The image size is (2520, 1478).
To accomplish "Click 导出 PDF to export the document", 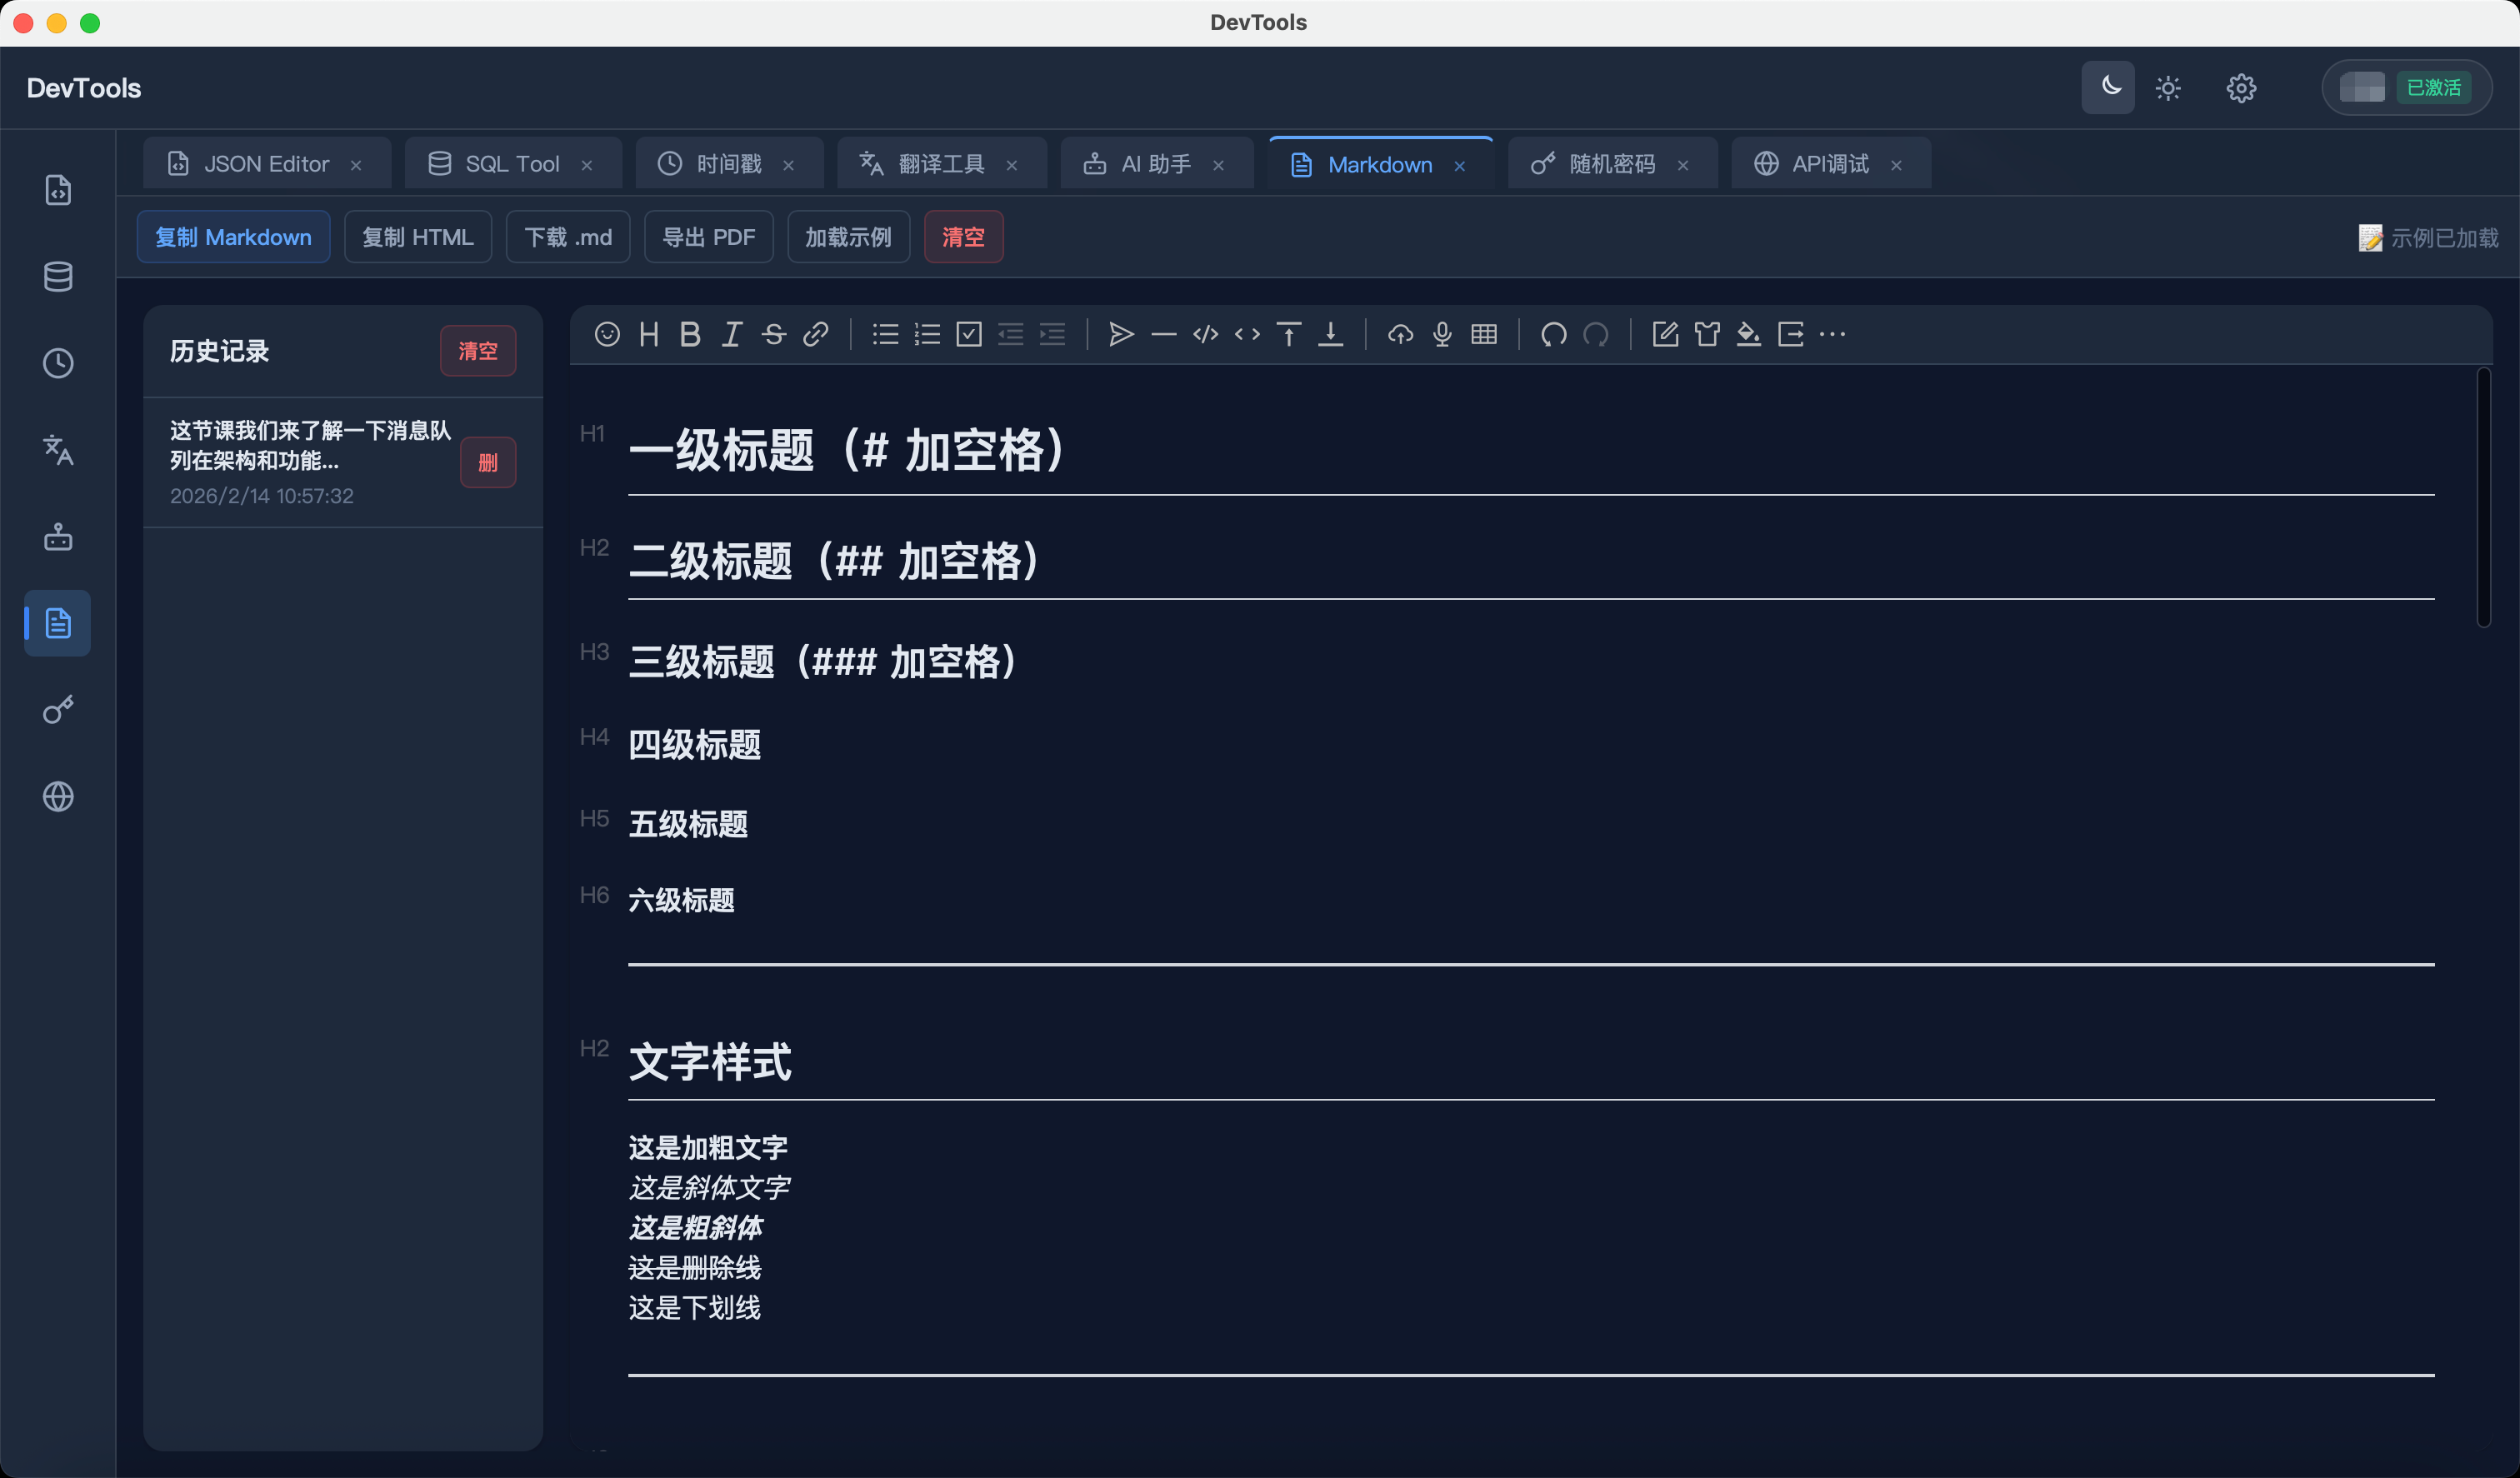I will pos(709,237).
